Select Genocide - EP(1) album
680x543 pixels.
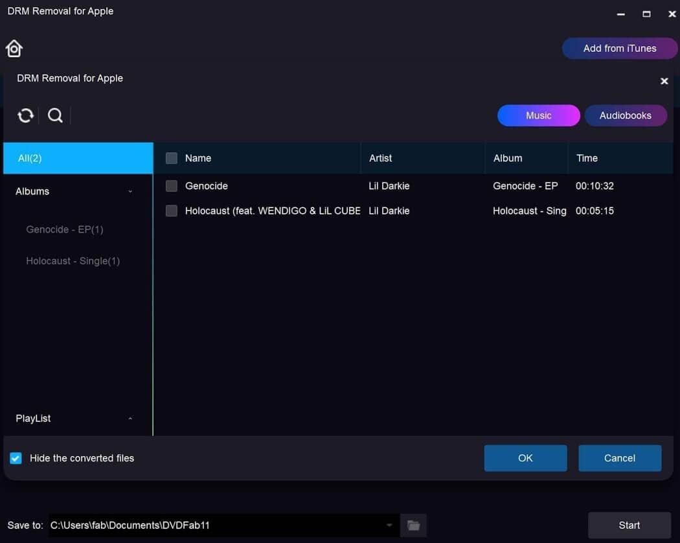point(65,229)
